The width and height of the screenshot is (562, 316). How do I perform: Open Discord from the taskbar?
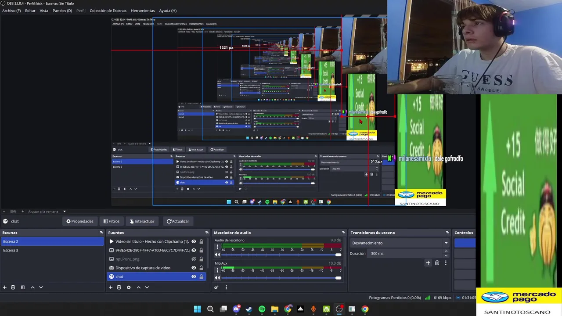[236, 309]
